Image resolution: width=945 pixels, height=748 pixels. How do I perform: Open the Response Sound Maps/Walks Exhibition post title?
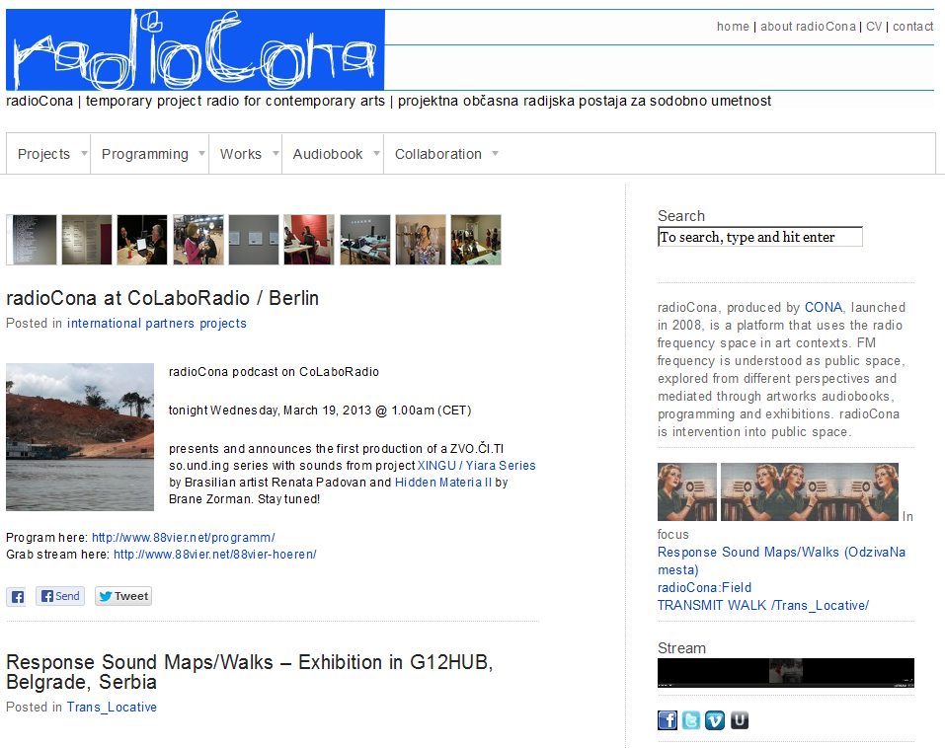(250, 672)
